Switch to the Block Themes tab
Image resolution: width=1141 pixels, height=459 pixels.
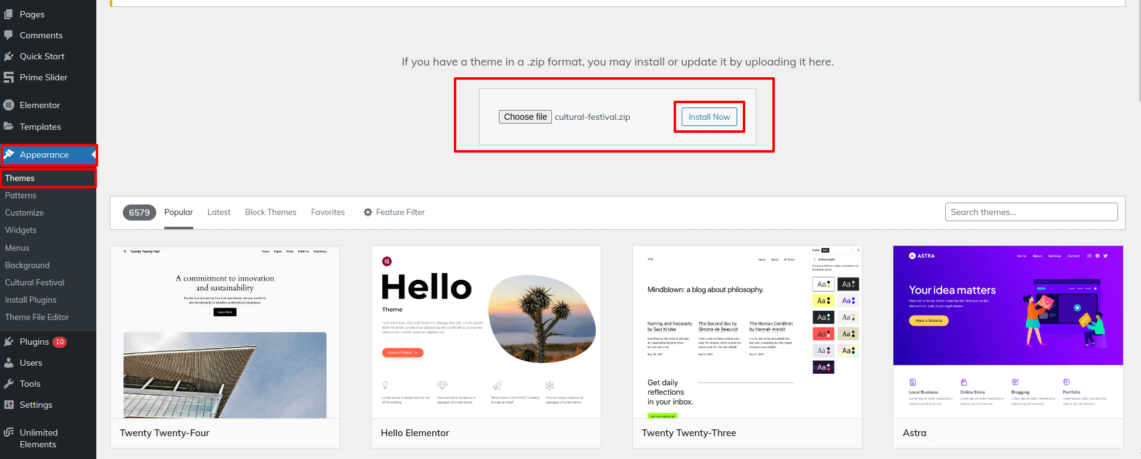(x=270, y=212)
